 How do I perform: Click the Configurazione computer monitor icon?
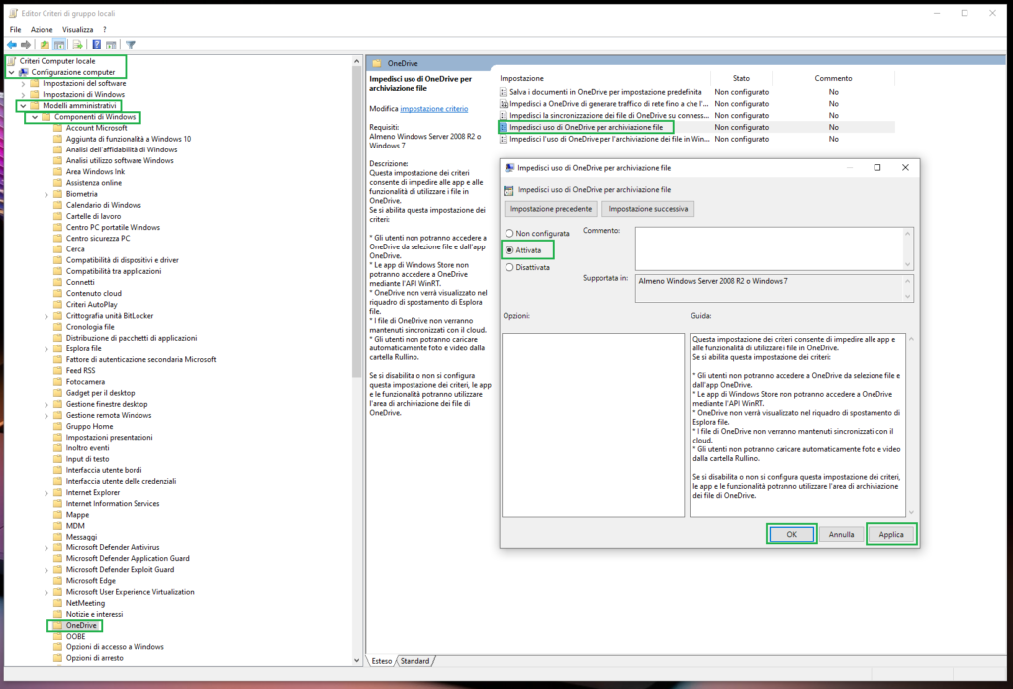click(24, 72)
